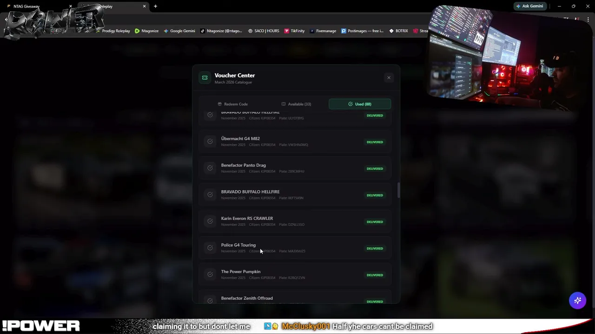Switch to the Redeem Code tab
Screen dimensions: 595x334
pyautogui.click(x=232, y=104)
